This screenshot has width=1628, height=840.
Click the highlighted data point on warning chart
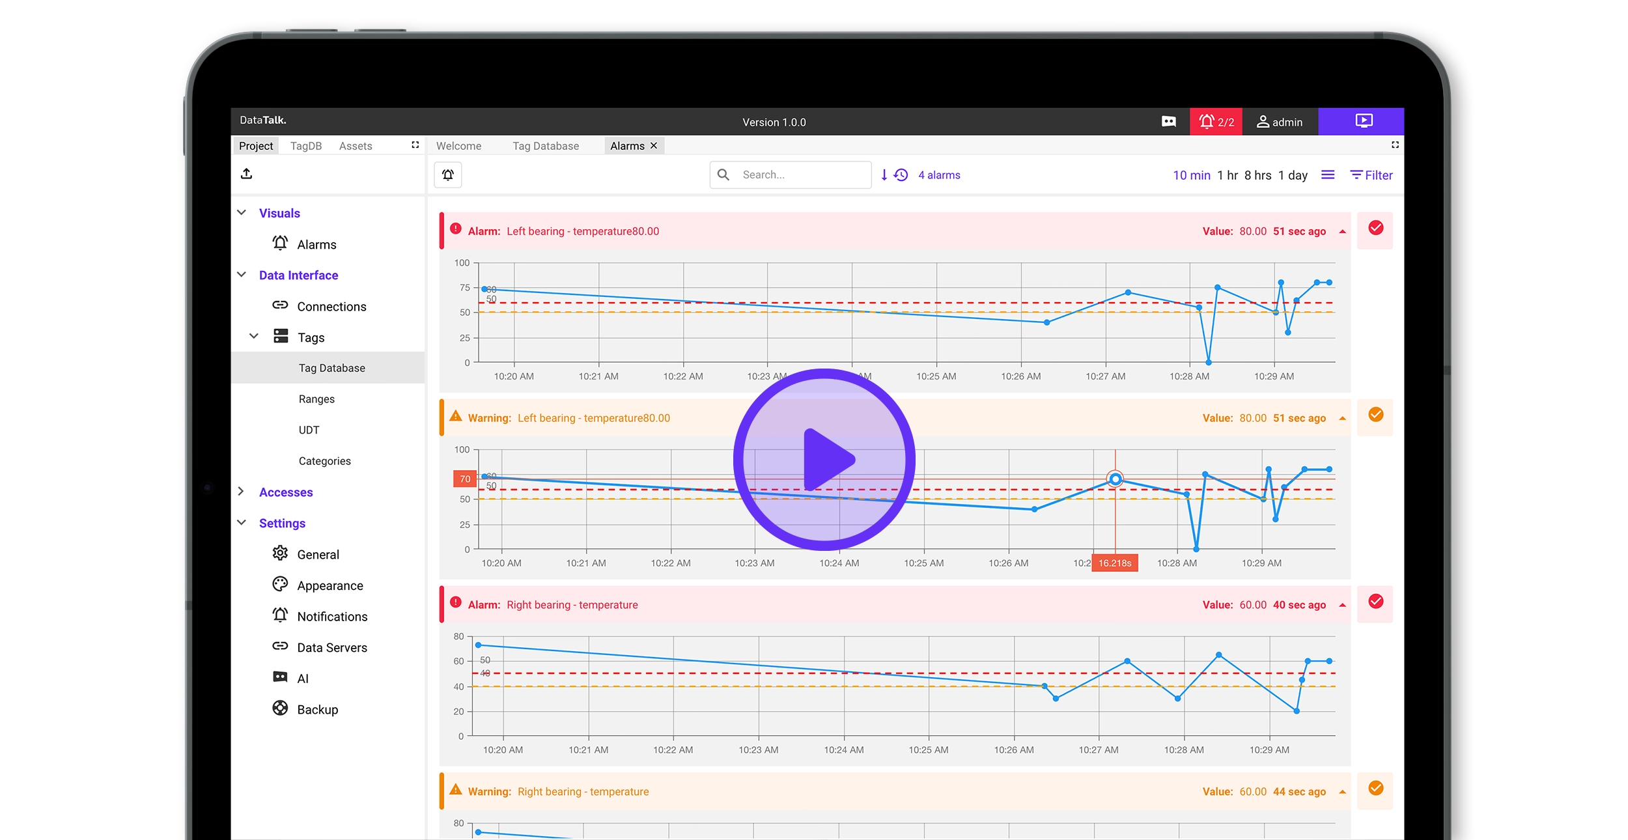[x=1116, y=479]
